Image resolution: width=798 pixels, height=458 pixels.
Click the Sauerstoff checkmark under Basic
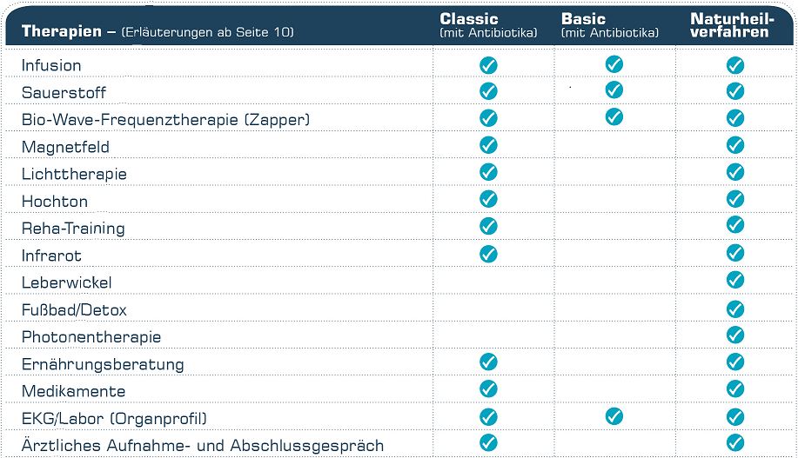[614, 90]
